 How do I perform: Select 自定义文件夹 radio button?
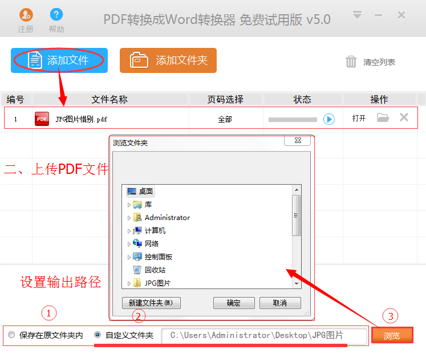[98, 335]
